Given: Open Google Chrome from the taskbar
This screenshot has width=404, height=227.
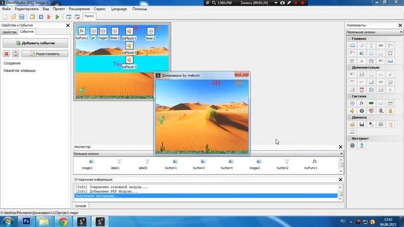Looking at the screenshot, I should click(x=63, y=221).
